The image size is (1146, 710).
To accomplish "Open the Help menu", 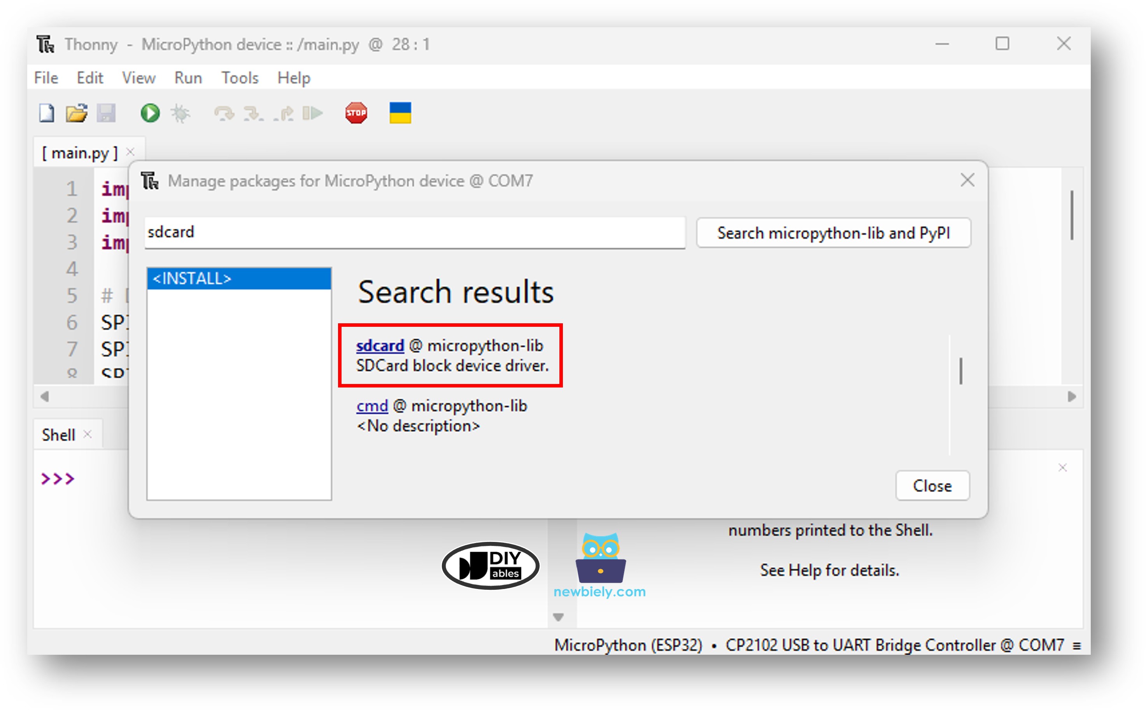I will [x=294, y=78].
